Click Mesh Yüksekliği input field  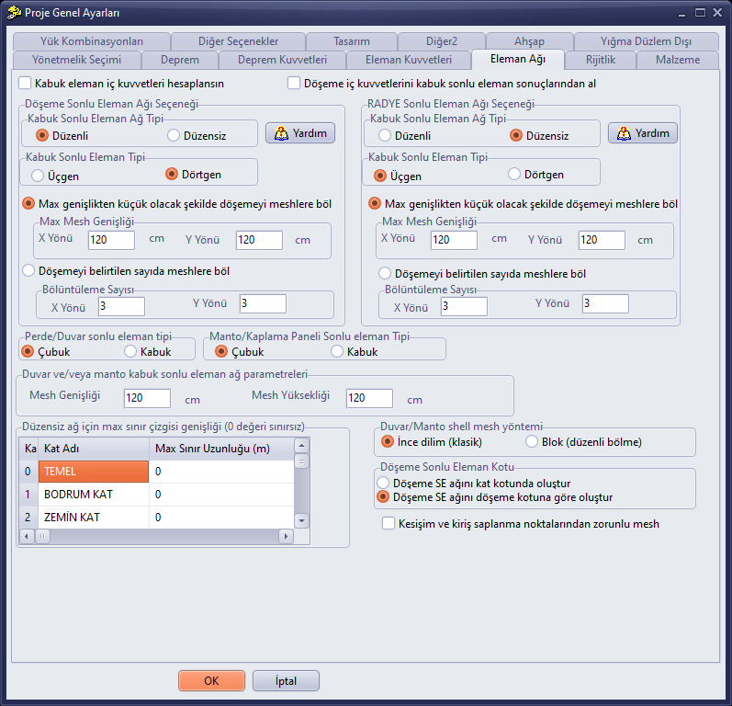point(369,398)
